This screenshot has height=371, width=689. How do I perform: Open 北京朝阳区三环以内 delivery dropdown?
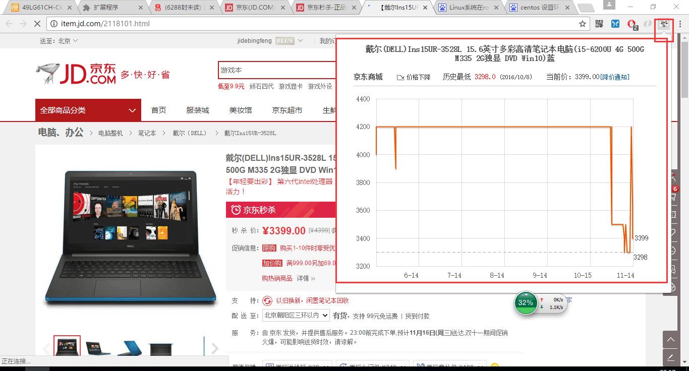[296, 316]
